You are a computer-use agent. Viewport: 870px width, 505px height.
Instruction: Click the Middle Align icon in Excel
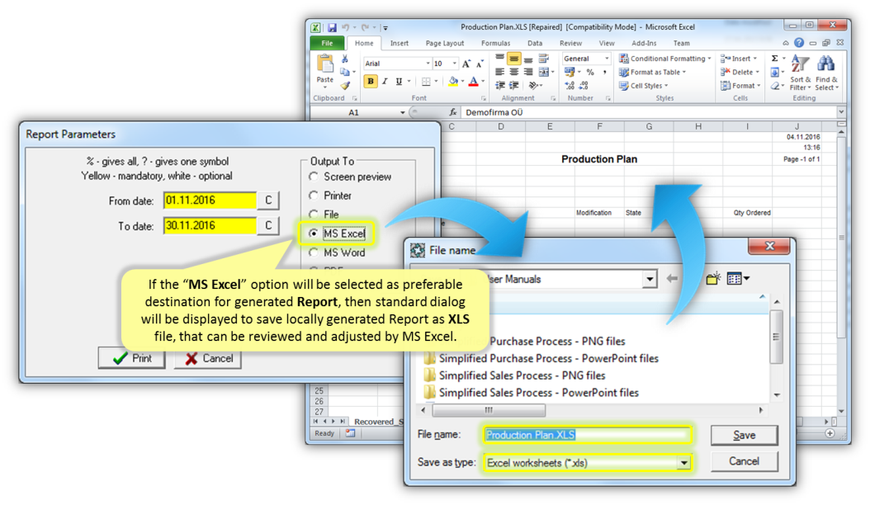[513, 59]
